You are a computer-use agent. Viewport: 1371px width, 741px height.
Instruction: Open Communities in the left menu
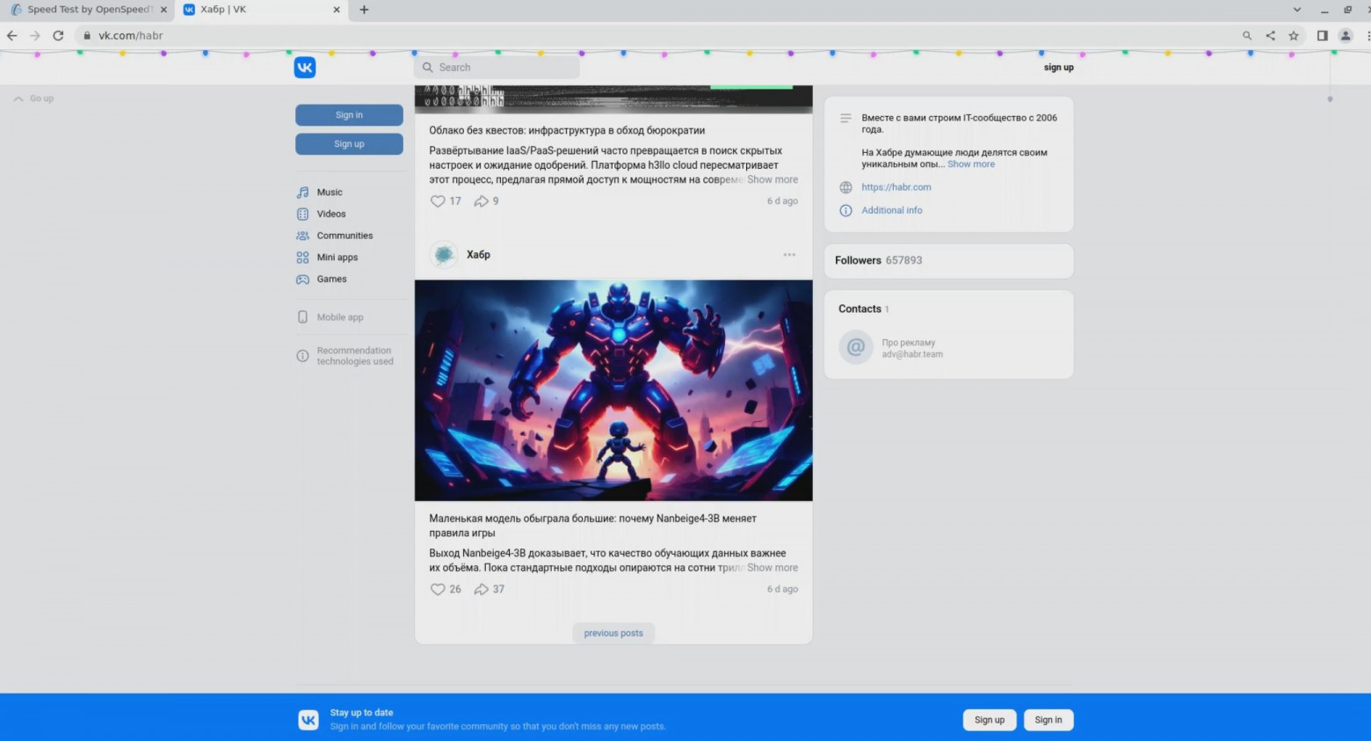[x=345, y=236]
